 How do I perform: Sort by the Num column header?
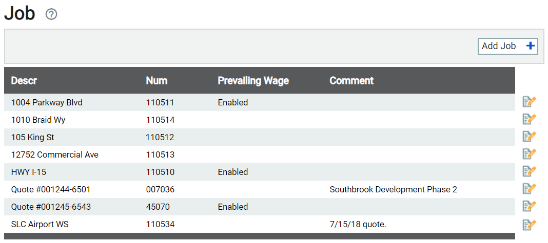(x=156, y=81)
